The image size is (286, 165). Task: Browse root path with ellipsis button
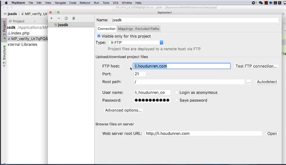pos(249,82)
